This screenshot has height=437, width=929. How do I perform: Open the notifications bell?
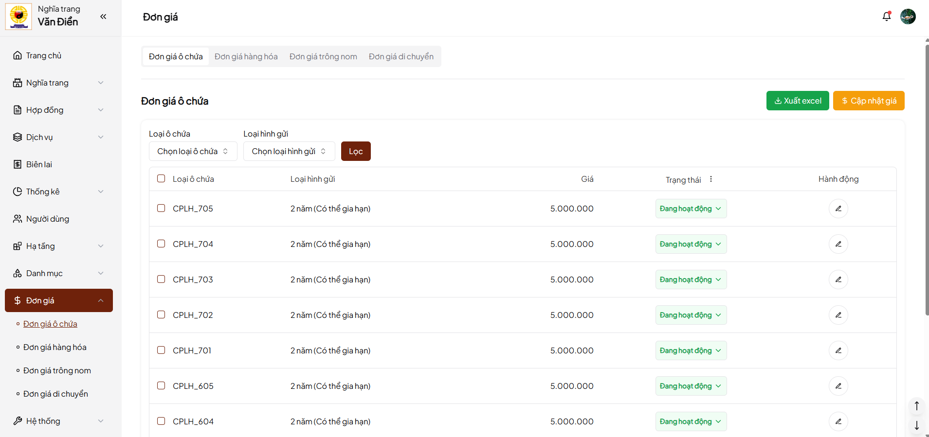(886, 17)
